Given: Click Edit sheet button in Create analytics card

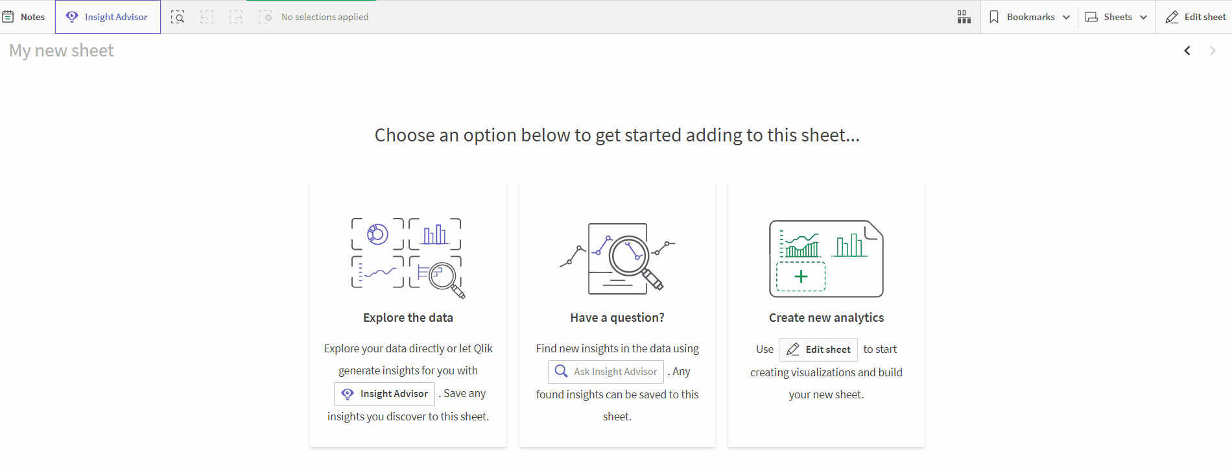Looking at the screenshot, I should [818, 350].
